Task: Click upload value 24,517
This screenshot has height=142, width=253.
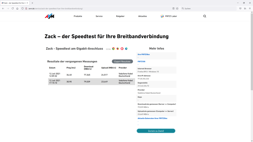Action: [x=104, y=75]
